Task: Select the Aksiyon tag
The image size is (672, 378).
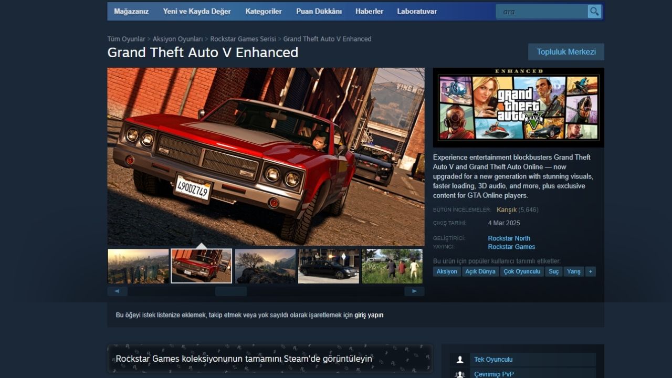Action: point(447,271)
